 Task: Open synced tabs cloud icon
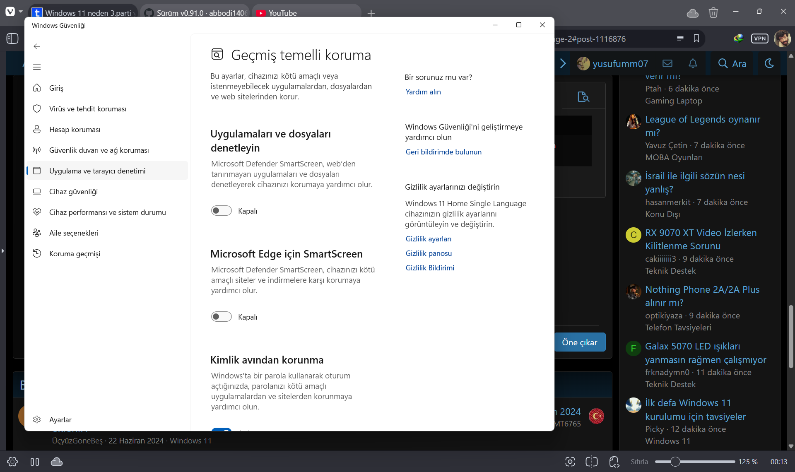tap(693, 13)
